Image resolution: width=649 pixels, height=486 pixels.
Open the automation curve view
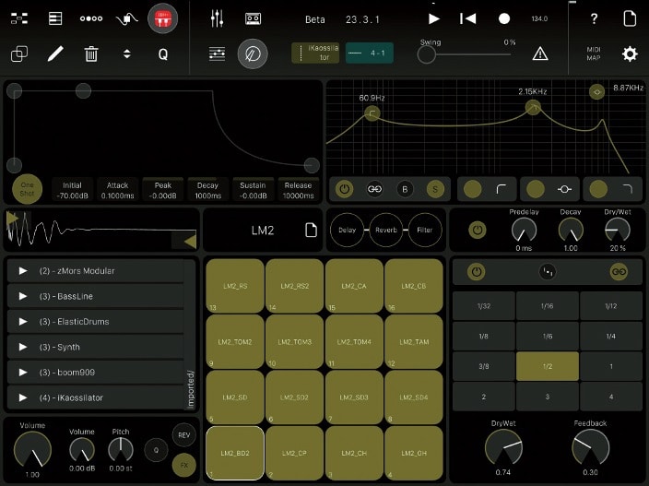click(126, 18)
